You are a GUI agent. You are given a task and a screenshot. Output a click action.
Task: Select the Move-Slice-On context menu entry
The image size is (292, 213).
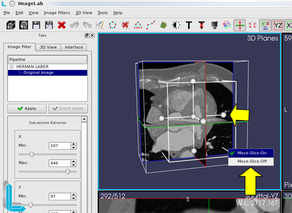click(x=251, y=153)
